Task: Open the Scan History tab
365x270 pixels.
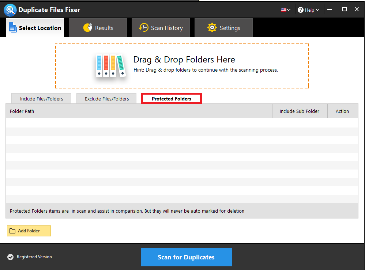Action: click(161, 28)
